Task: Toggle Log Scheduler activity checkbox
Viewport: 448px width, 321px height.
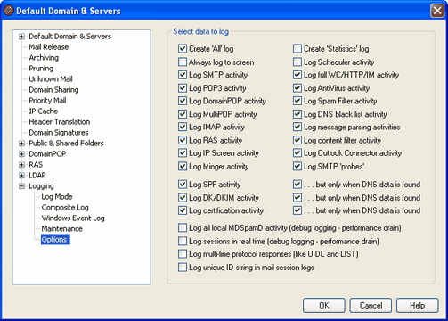Action: (297, 62)
